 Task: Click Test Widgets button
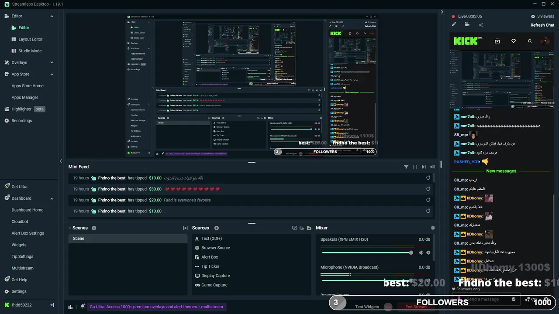(x=367, y=307)
